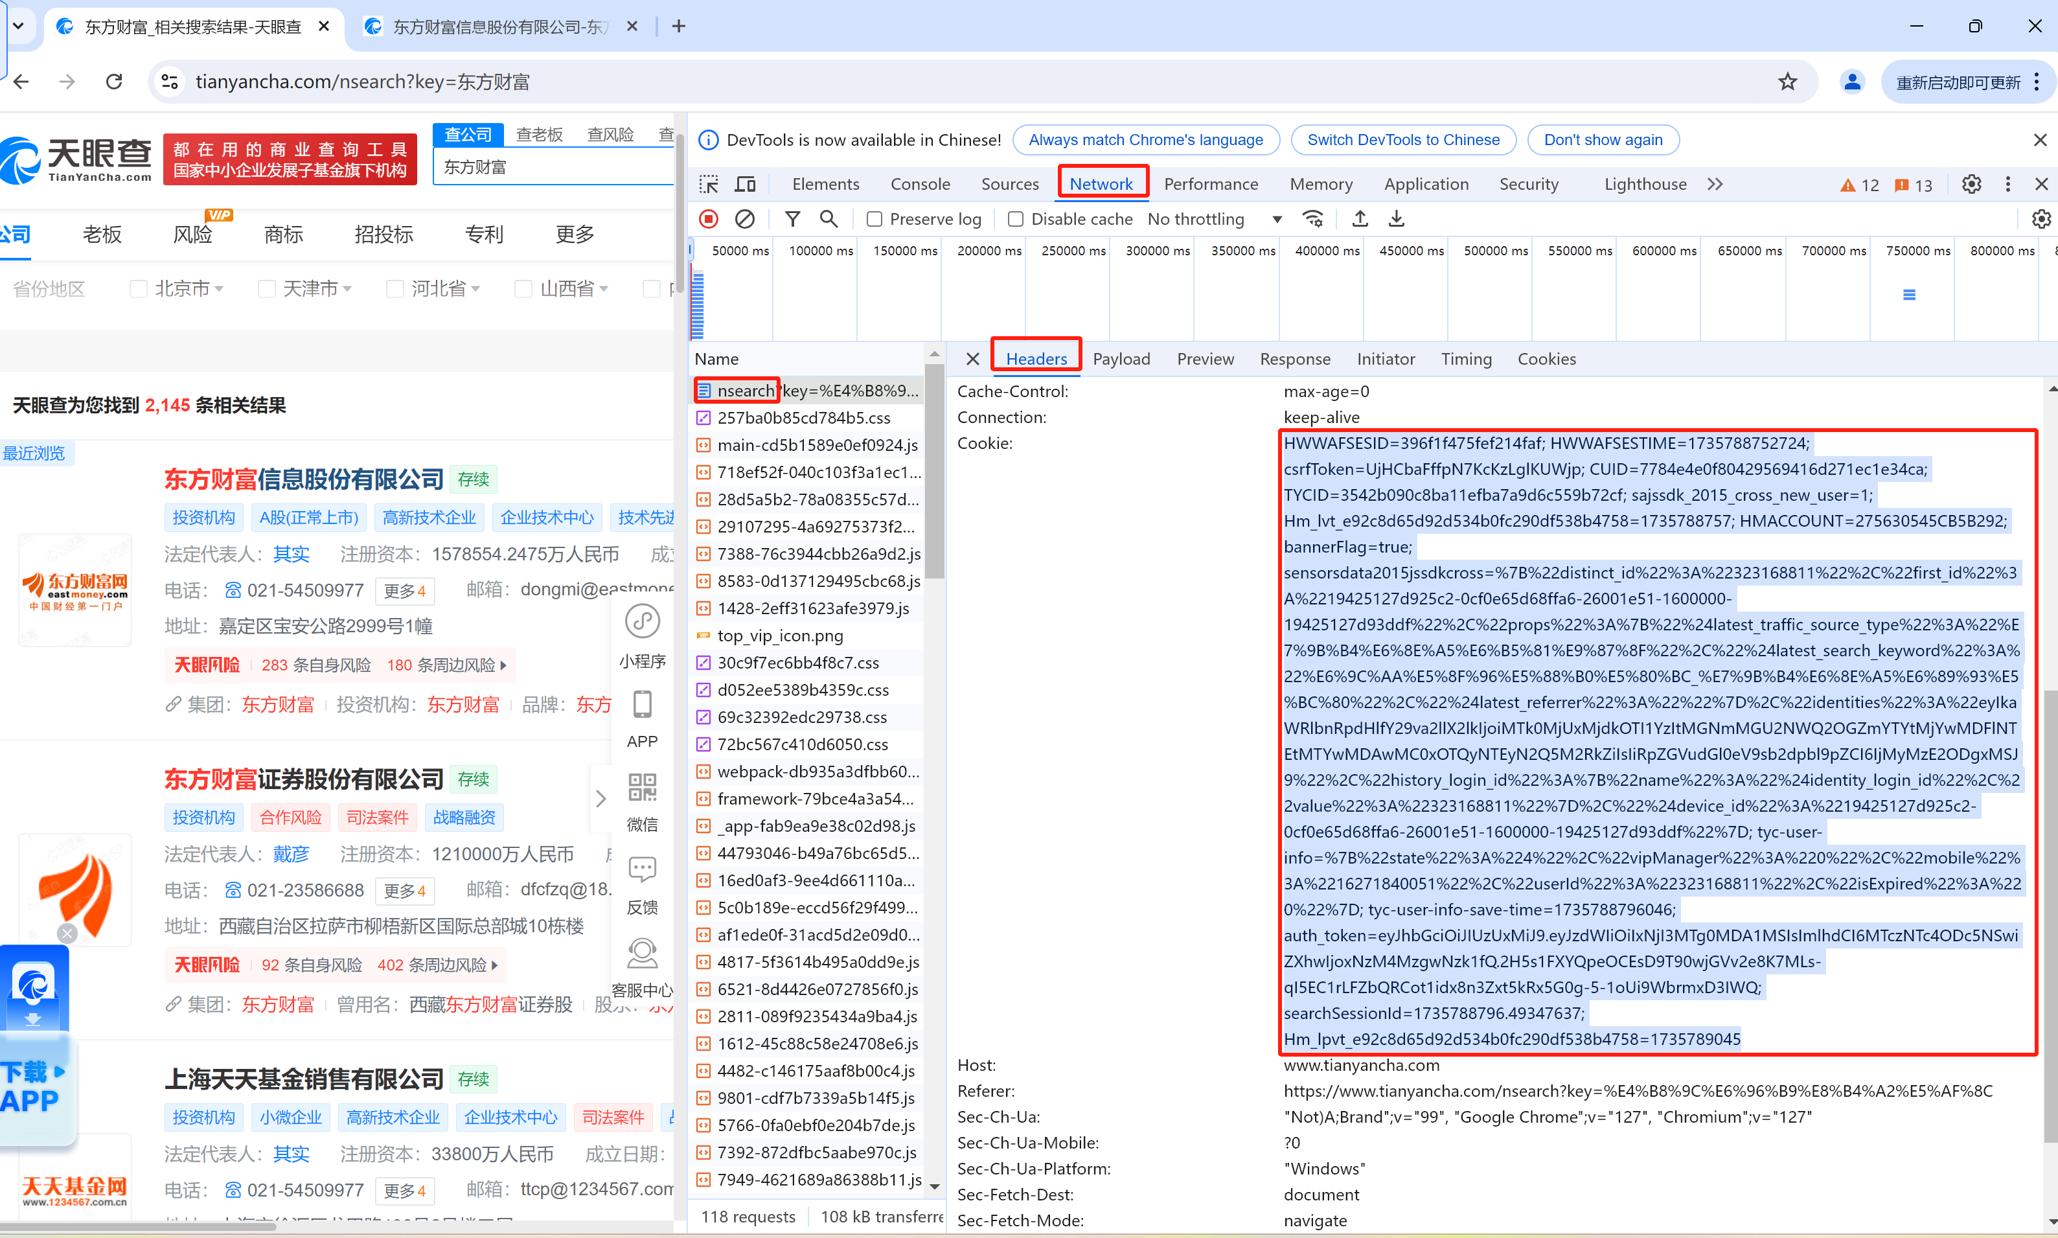Go back to previous page
Image resolution: width=2058 pixels, height=1238 pixels.
click(x=21, y=82)
